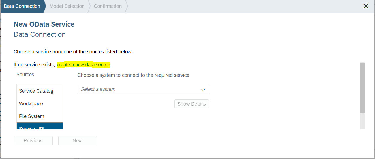
Task: Go to the Confirmation wizard step
Action: [108, 6]
